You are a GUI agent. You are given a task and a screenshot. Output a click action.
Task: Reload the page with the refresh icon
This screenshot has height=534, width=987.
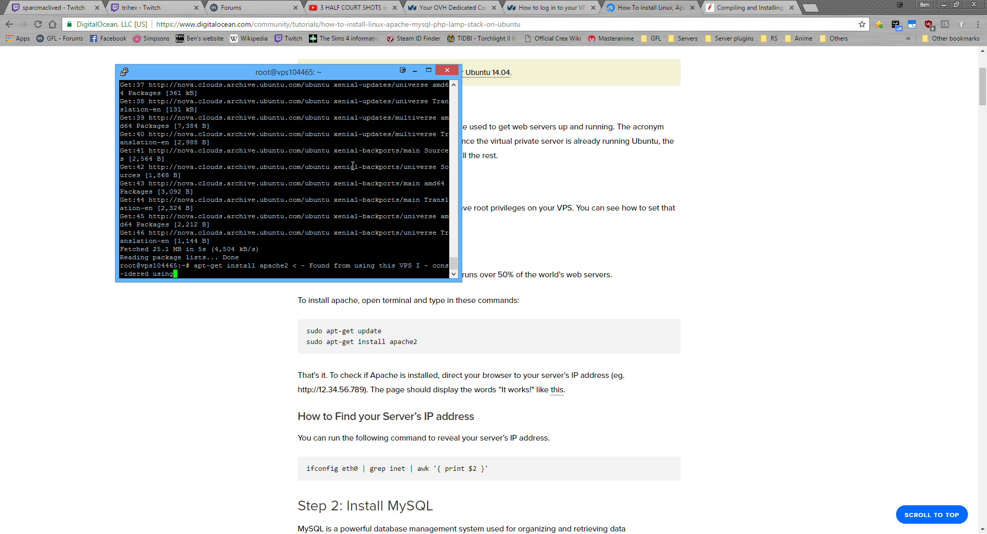[x=38, y=24]
